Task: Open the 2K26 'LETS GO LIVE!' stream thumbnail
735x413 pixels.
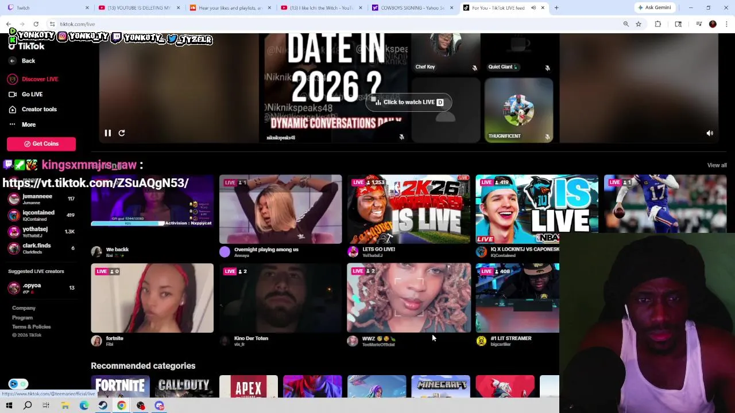Action: click(x=408, y=209)
